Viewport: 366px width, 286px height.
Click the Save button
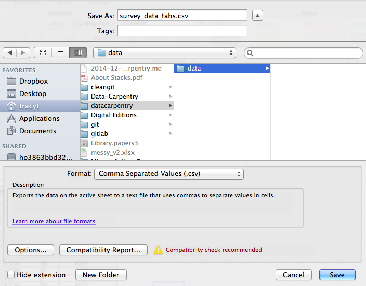(337, 275)
